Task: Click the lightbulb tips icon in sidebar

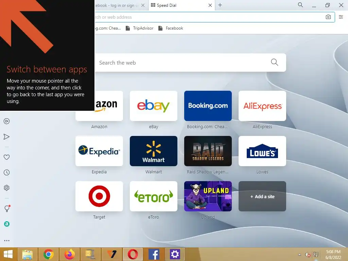Action: pos(7,208)
